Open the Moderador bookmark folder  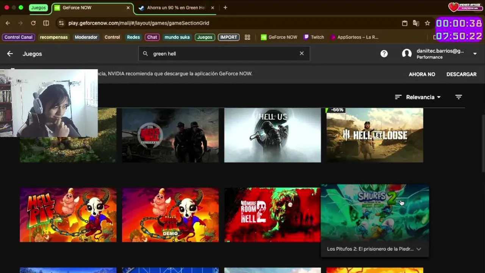[86, 37]
